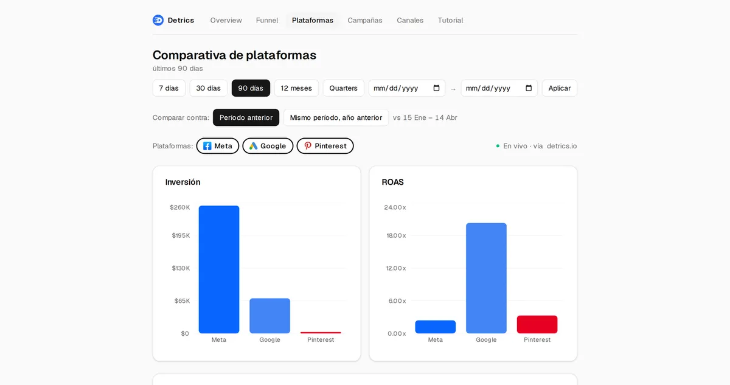Click the $195K axis label
The height and width of the screenshot is (385, 730).
pyautogui.click(x=181, y=235)
